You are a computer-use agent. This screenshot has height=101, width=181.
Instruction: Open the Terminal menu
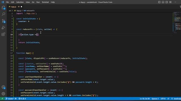point(45,2)
